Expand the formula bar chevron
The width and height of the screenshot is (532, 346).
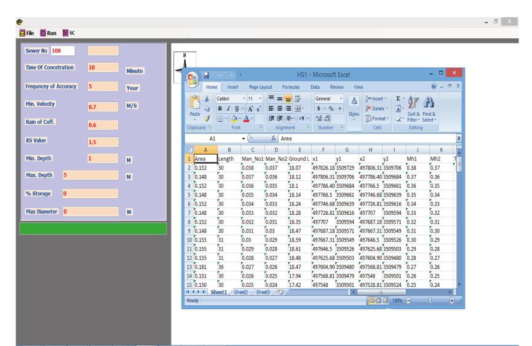[459, 138]
